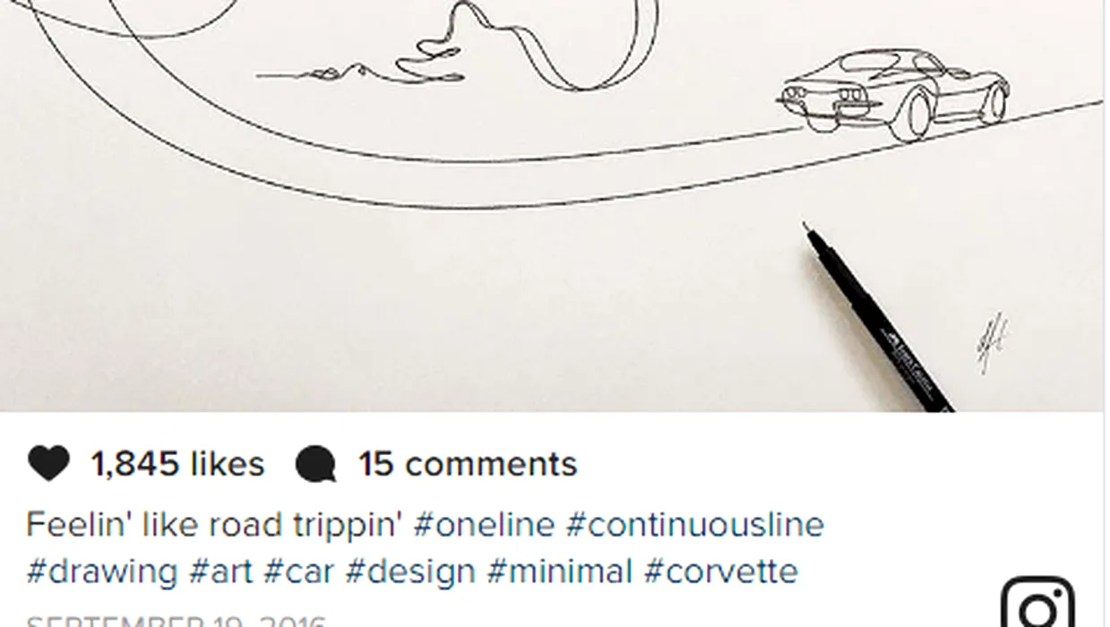Click the black pen in the photo
The image size is (1110, 627).
[878, 320]
